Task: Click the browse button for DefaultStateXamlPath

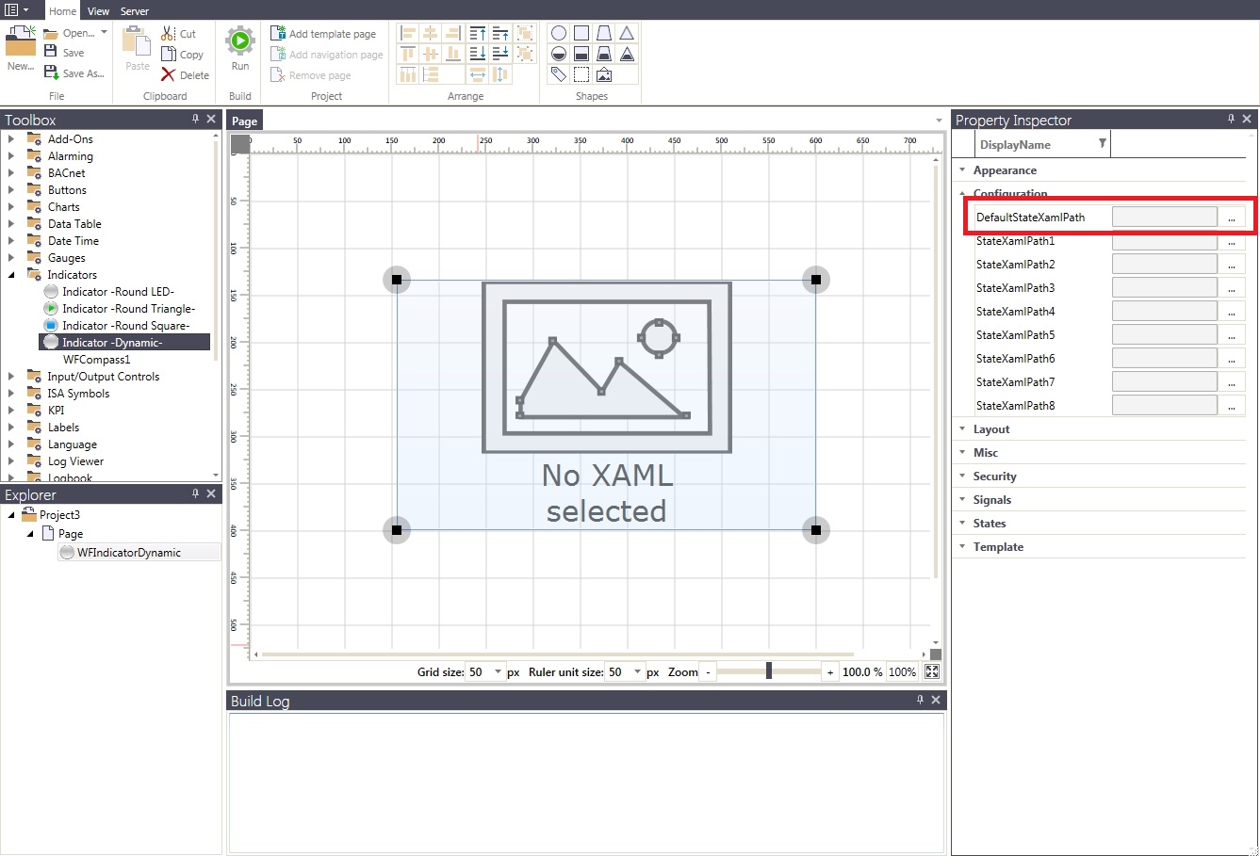Action: [x=1231, y=218]
